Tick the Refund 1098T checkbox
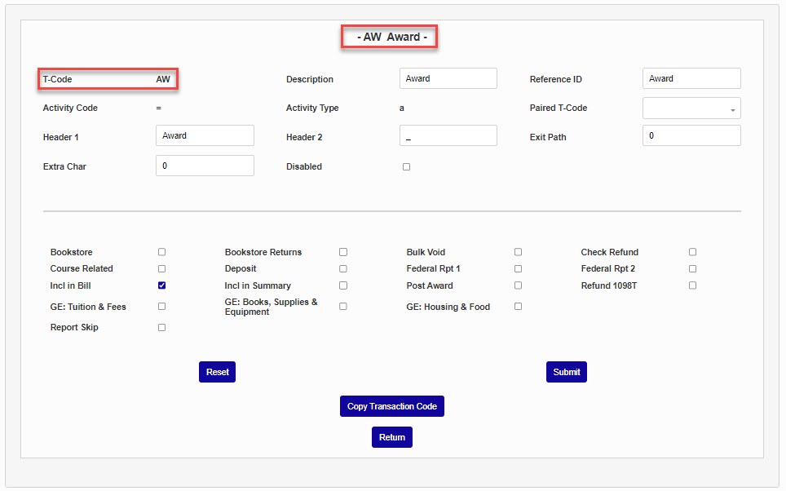The height and width of the screenshot is (491, 786). pos(692,285)
